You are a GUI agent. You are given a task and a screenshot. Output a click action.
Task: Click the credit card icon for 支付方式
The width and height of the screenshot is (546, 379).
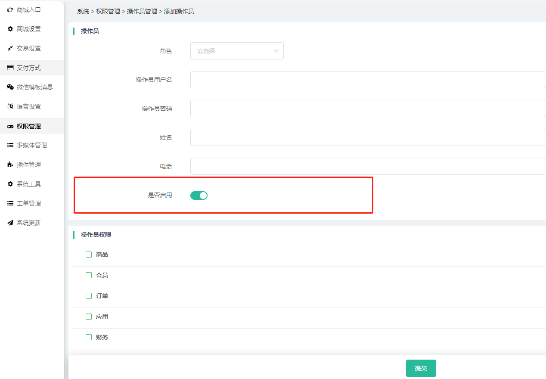tap(10, 68)
